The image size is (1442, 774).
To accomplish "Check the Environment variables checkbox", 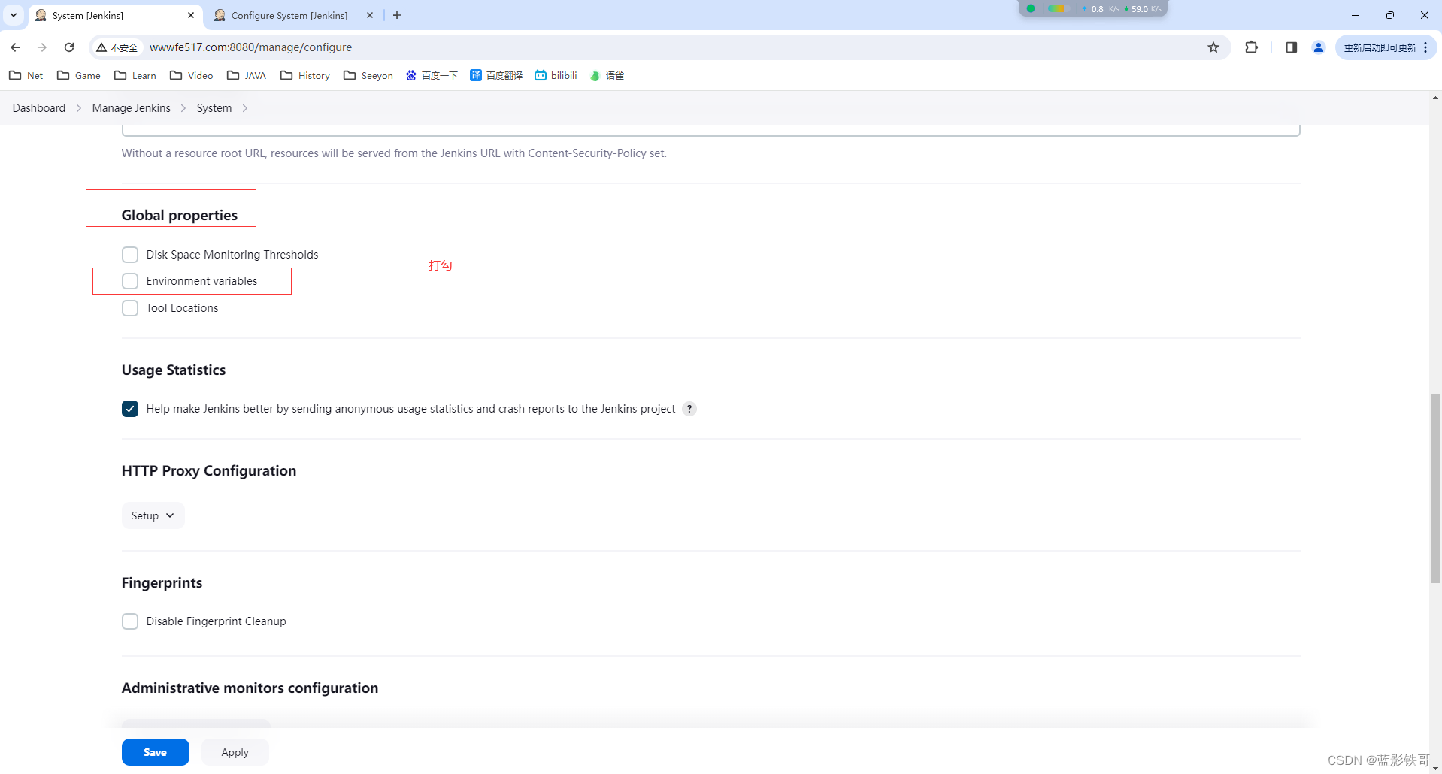I will pyautogui.click(x=130, y=281).
